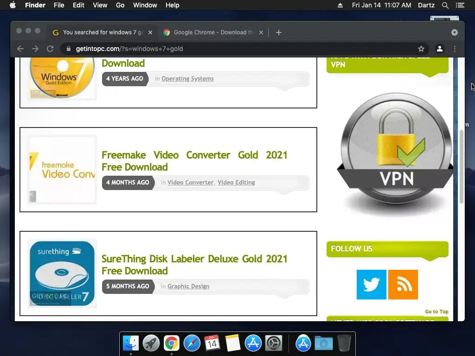Image resolution: width=475 pixels, height=356 pixels.
Task: Open Finder from the Dock
Action: click(x=131, y=343)
